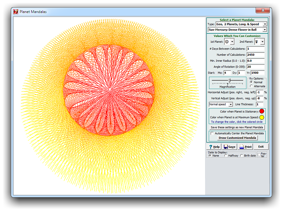Viewport: 295px width, 209px height.
Task: Click the Planet Mandalas app icon in title bar
Action: (15, 12)
